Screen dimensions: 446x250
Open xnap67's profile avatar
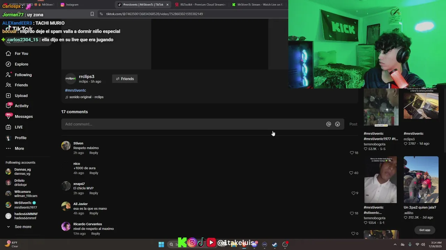coord(66,186)
